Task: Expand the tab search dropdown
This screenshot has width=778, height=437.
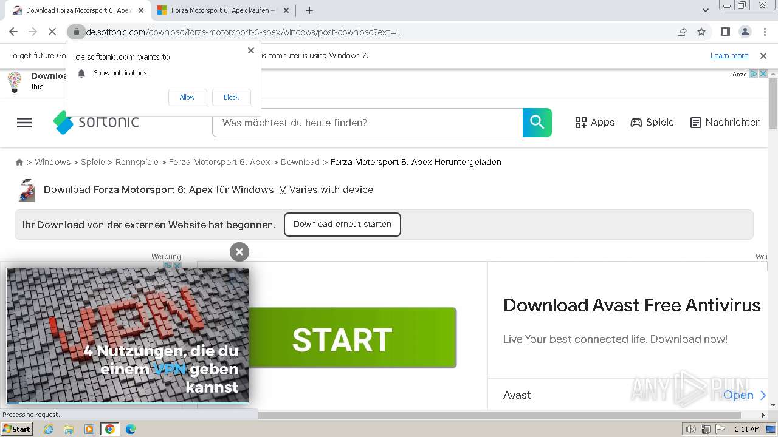Action: tap(706, 10)
